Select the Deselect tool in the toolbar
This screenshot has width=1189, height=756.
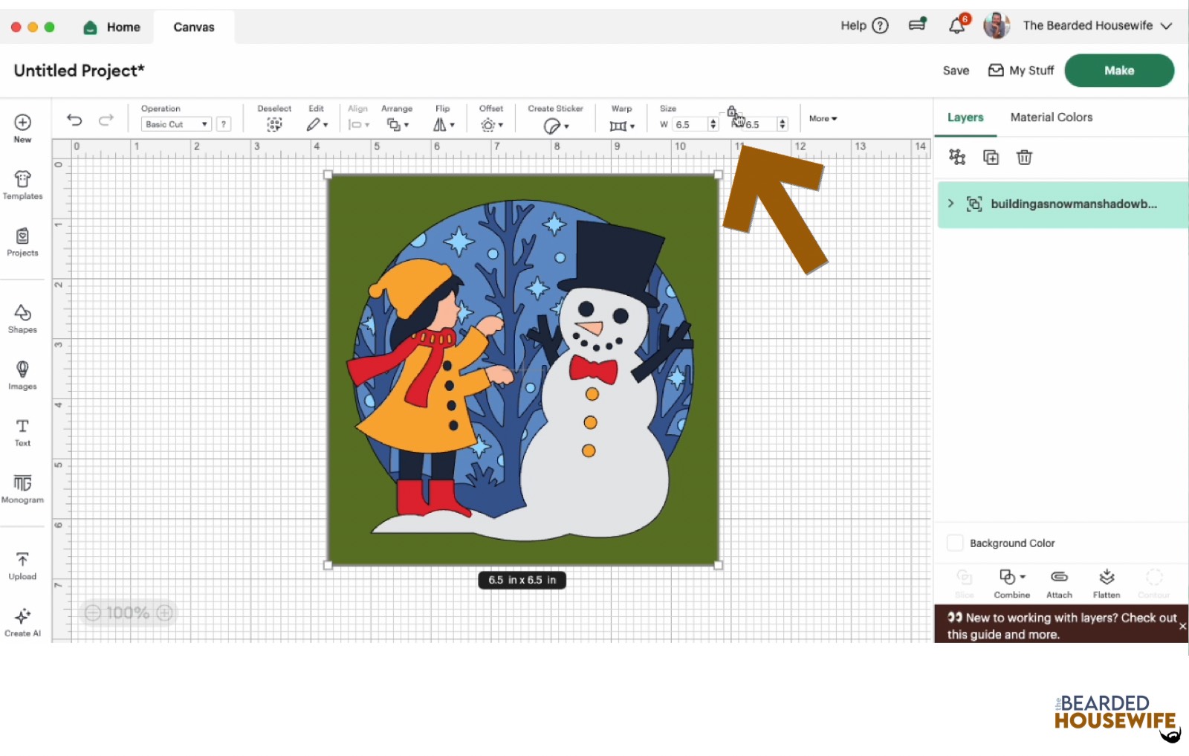(x=274, y=124)
